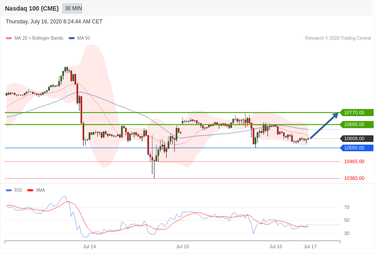Select the 10550.00 blue pivot tag
The width and height of the screenshot is (375, 254).
coord(357,148)
